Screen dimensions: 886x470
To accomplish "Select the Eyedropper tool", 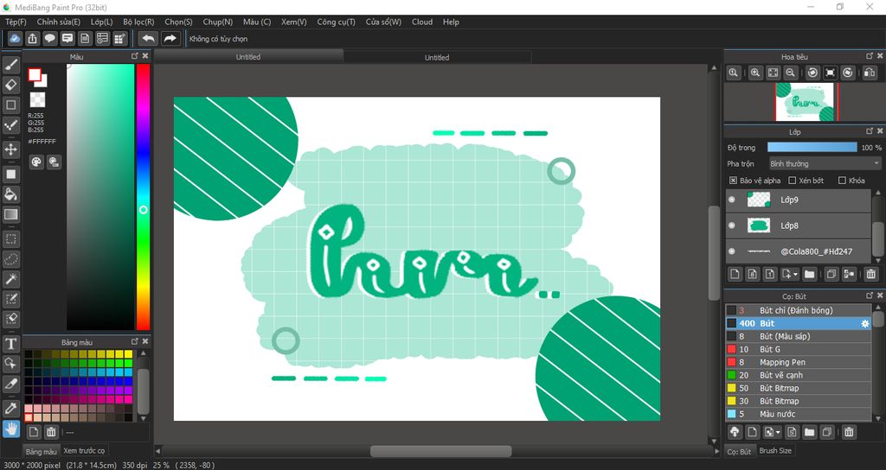I will click(x=10, y=409).
